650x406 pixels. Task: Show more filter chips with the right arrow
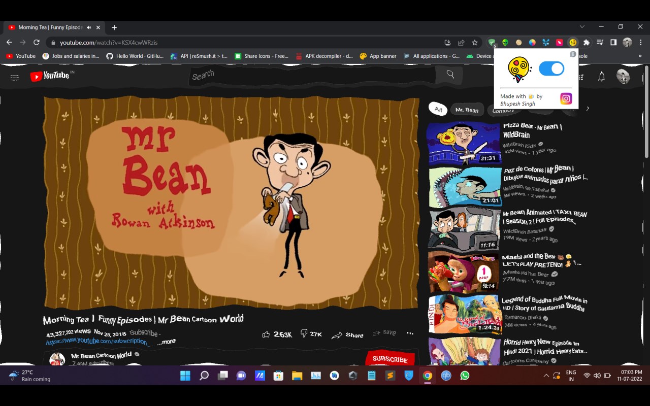588,109
